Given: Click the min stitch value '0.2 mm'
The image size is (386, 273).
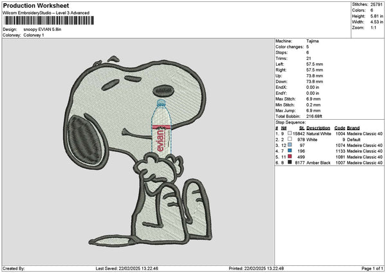Looking at the screenshot, I should pyautogui.click(x=313, y=105).
